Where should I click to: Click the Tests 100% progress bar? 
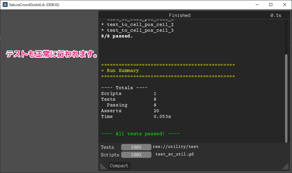click(136, 147)
